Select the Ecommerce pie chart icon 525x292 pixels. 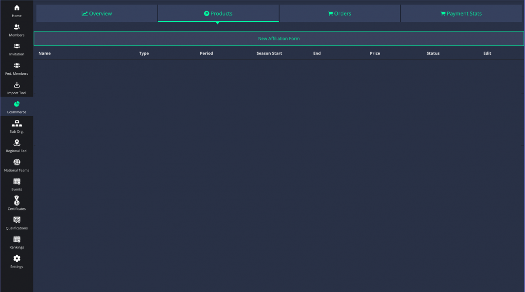click(17, 104)
